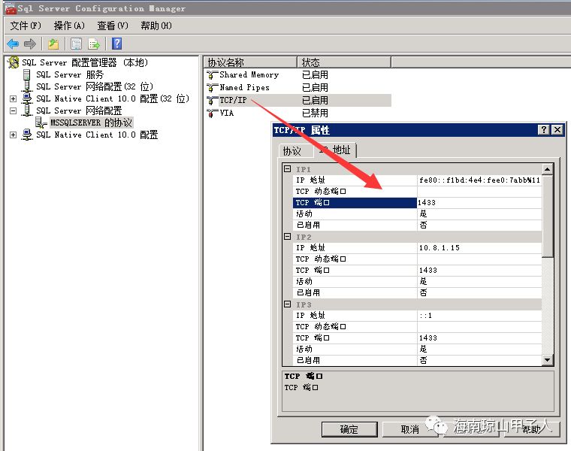
Task: Select IP2 TCP 动态端口 property label
Action: pos(321,259)
